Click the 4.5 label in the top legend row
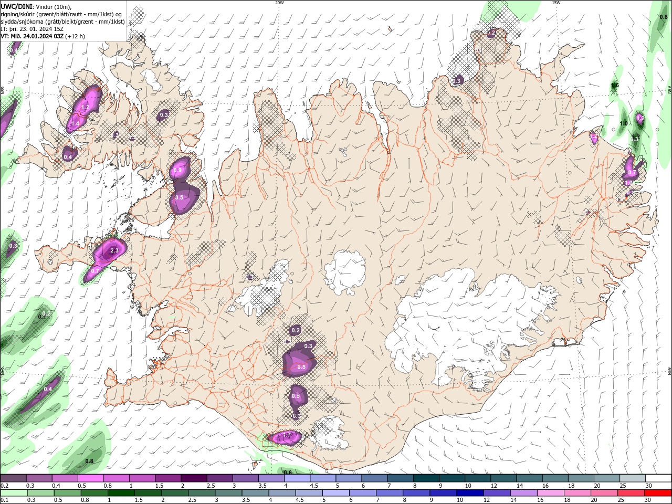672x504 pixels. (x=313, y=486)
